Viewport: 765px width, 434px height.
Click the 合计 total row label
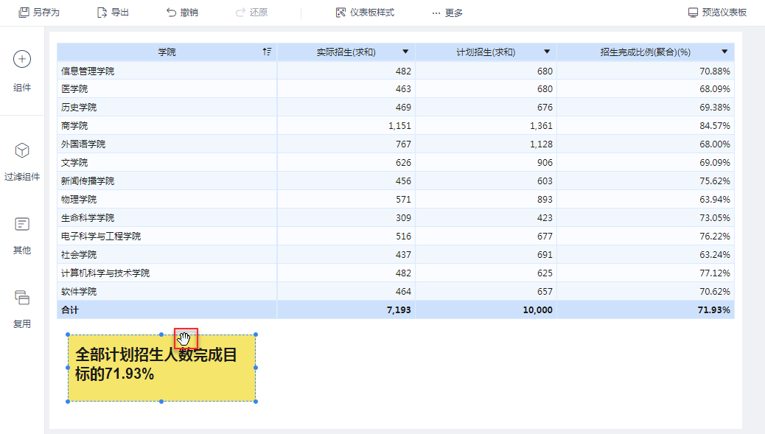coord(70,310)
